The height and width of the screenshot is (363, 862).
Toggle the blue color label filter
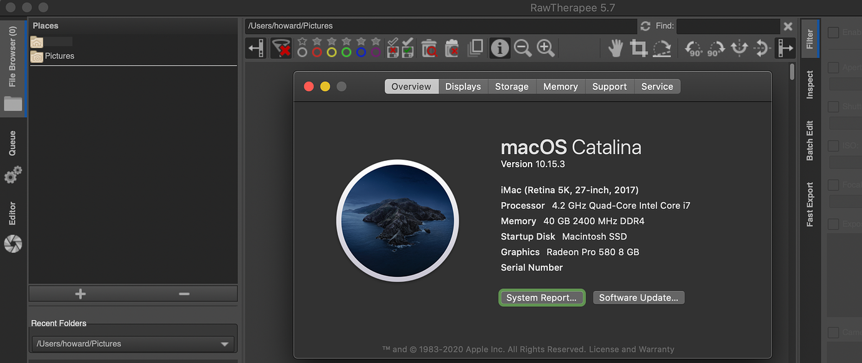pyautogui.click(x=361, y=52)
